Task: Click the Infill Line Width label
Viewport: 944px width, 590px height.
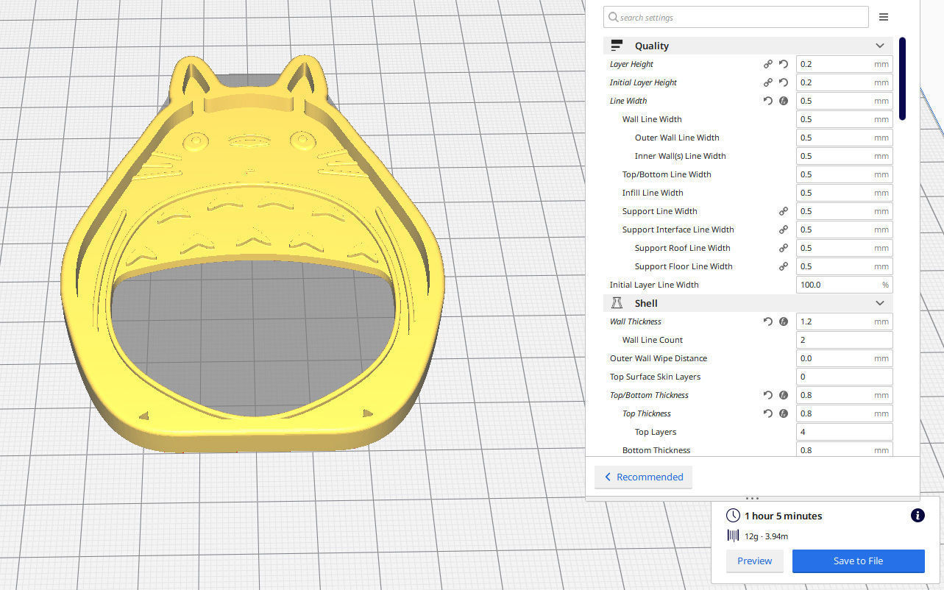Action: (653, 193)
